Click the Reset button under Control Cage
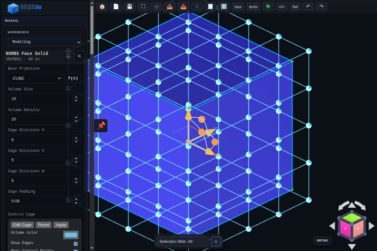 [44, 225]
